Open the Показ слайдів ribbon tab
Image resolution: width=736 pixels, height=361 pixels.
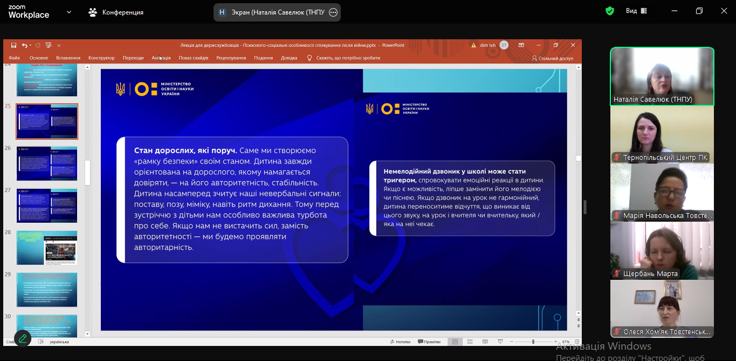[x=194, y=58]
